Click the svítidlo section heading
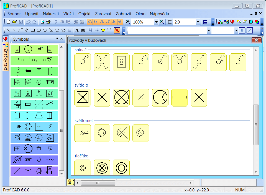266x195 pixels. point(81,85)
